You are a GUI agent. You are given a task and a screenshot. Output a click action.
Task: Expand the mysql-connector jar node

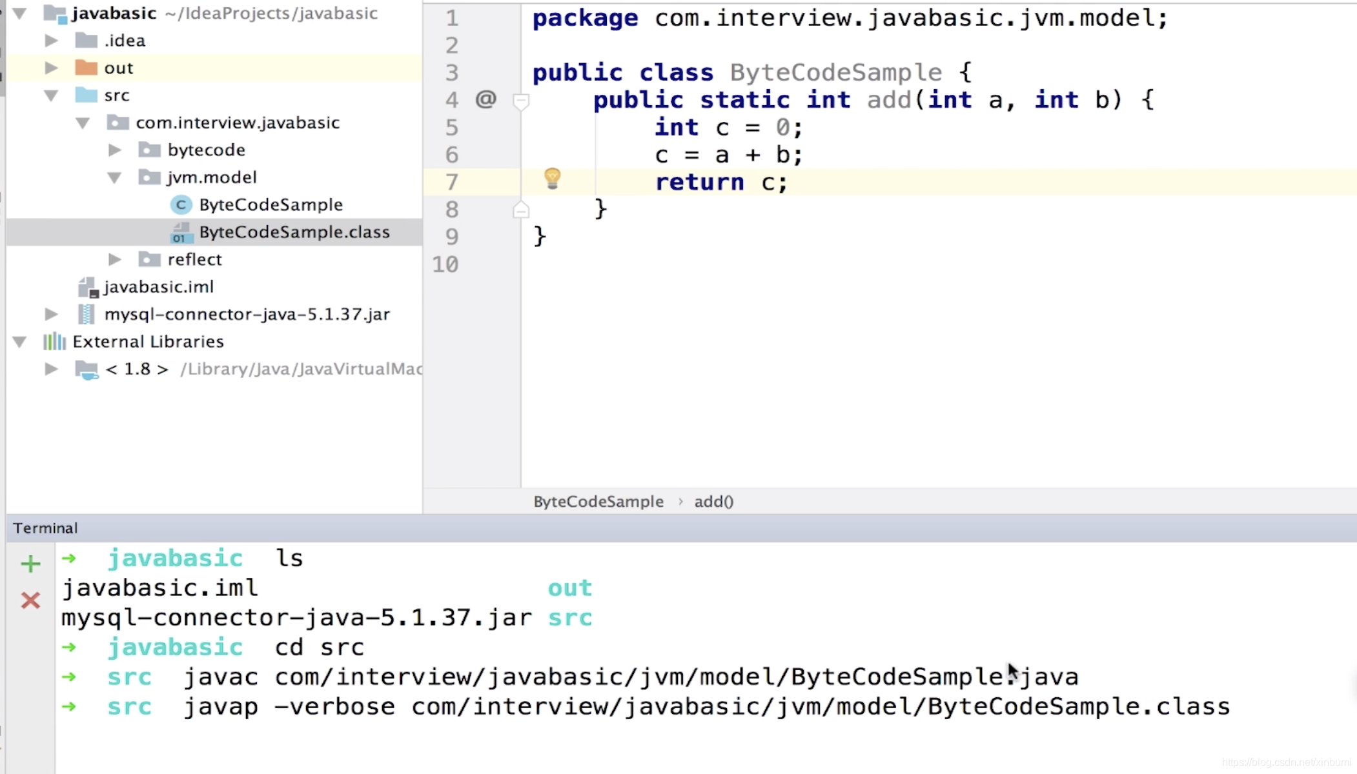pyautogui.click(x=51, y=314)
